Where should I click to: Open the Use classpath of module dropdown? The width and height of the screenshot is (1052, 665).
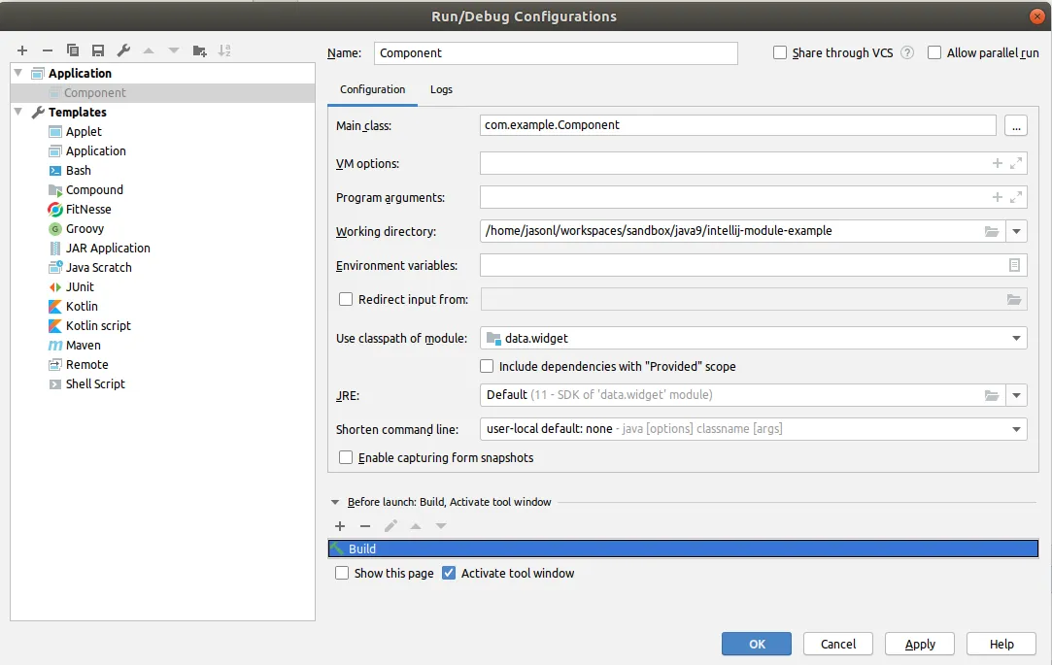click(x=1016, y=339)
